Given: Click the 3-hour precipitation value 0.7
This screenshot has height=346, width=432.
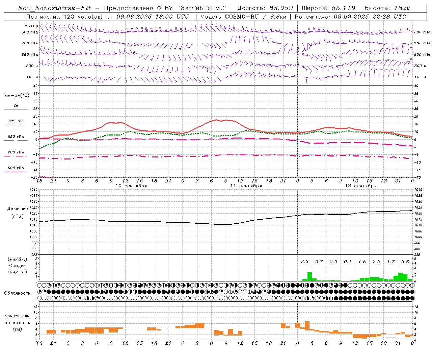Looking at the screenshot, I should pyautogui.click(x=319, y=262).
